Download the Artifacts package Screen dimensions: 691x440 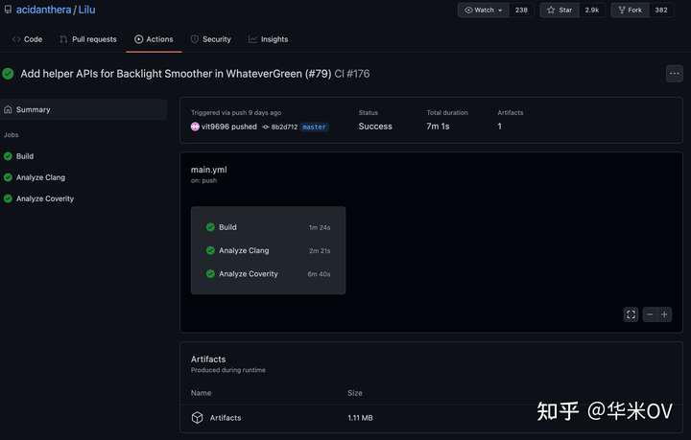pyautogui.click(x=226, y=418)
